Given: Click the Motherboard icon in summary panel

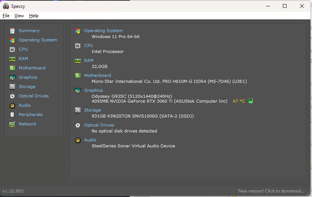Looking at the screenshot, I should pyautogui.click(x=78, y=76).
